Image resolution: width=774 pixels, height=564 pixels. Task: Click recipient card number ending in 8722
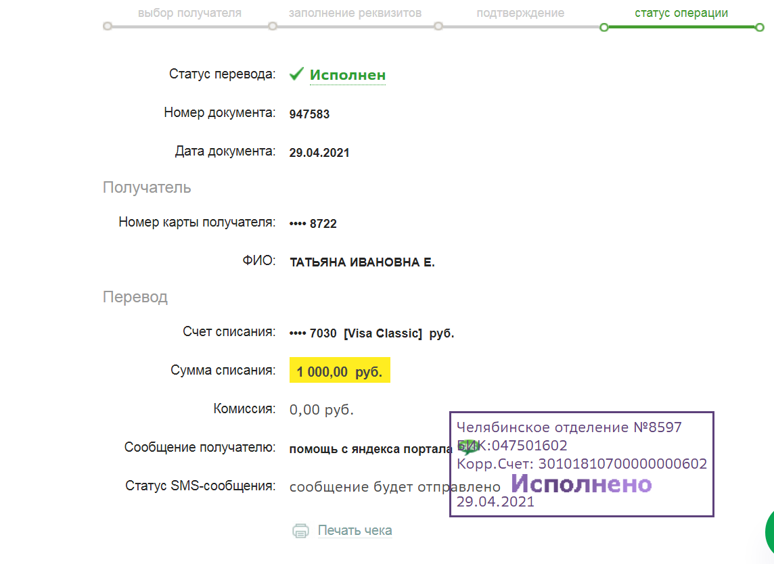pos(313,224)
